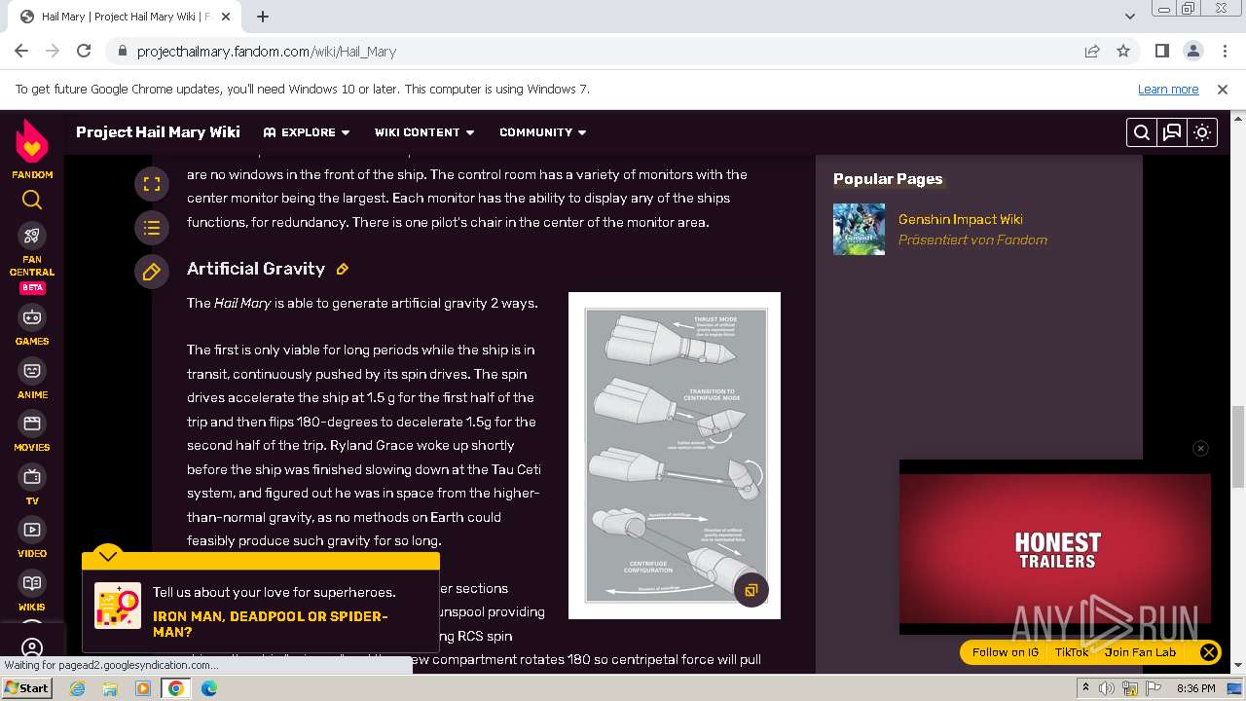Viewport: 1246px width, 701px height.
Task: Expand the WIKI CONTENT menu
Action: (x=424, y=132)
